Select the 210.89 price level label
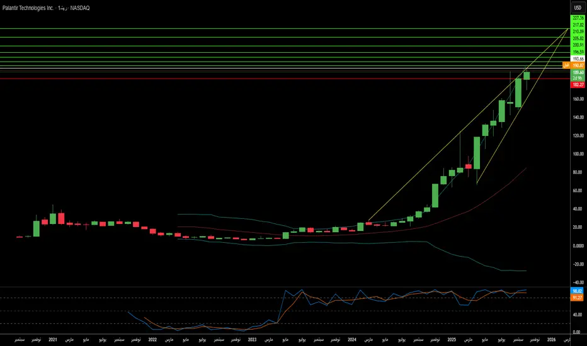This screenshot has width=587, height=346. 578,31
